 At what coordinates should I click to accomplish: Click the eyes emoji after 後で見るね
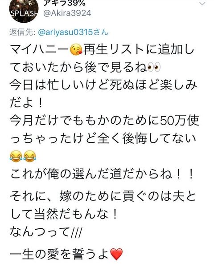click(x=153, y=68)
